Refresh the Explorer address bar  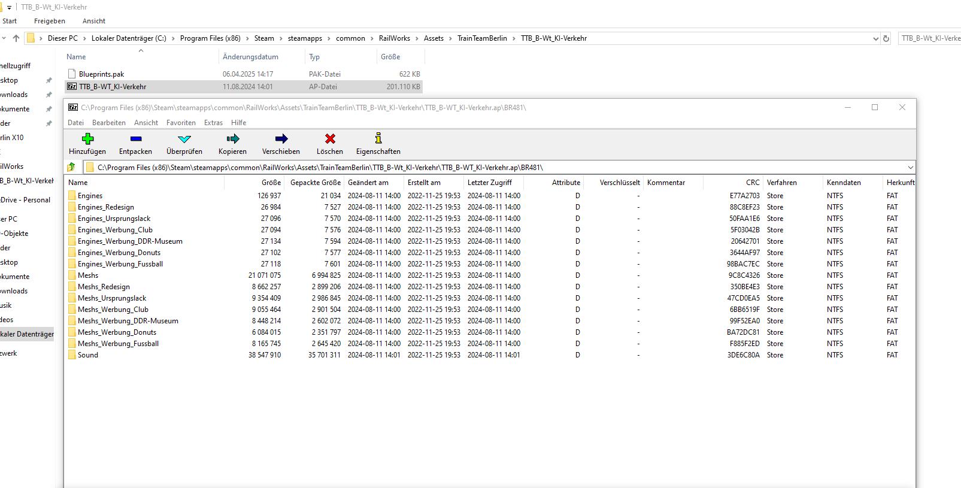[x=886, y=38]
